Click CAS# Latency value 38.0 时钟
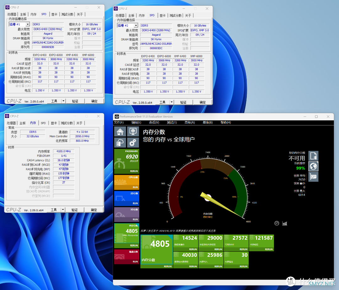 pyautogui.click(x=63, y=160)
